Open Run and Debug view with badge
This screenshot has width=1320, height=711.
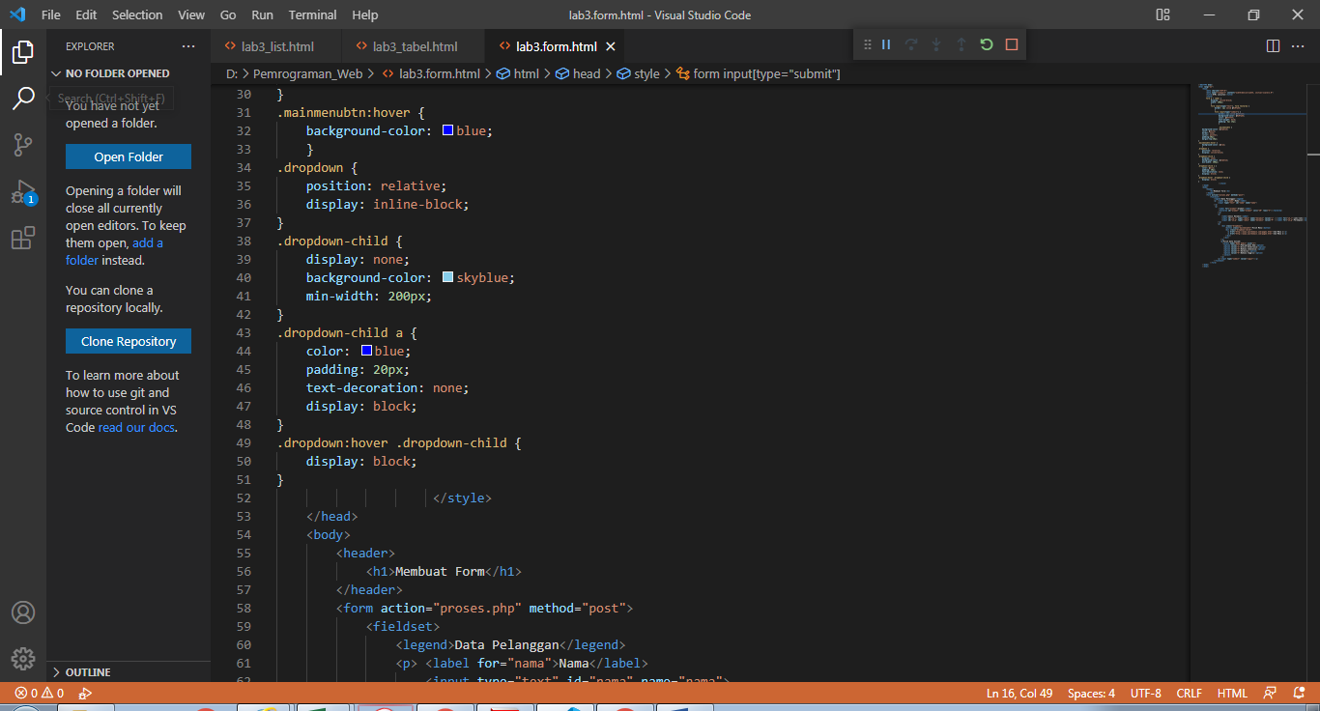click(x=23, y=189)
